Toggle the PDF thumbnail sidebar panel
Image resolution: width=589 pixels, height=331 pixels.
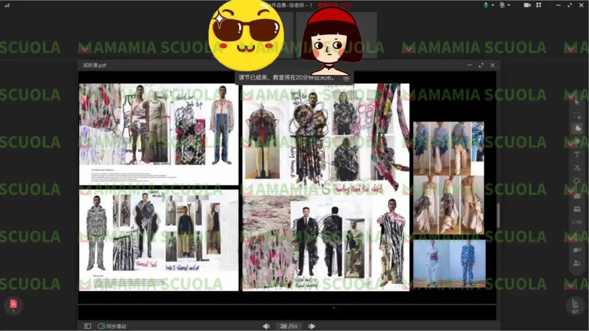pyautogui.click(x=87, y=326)
